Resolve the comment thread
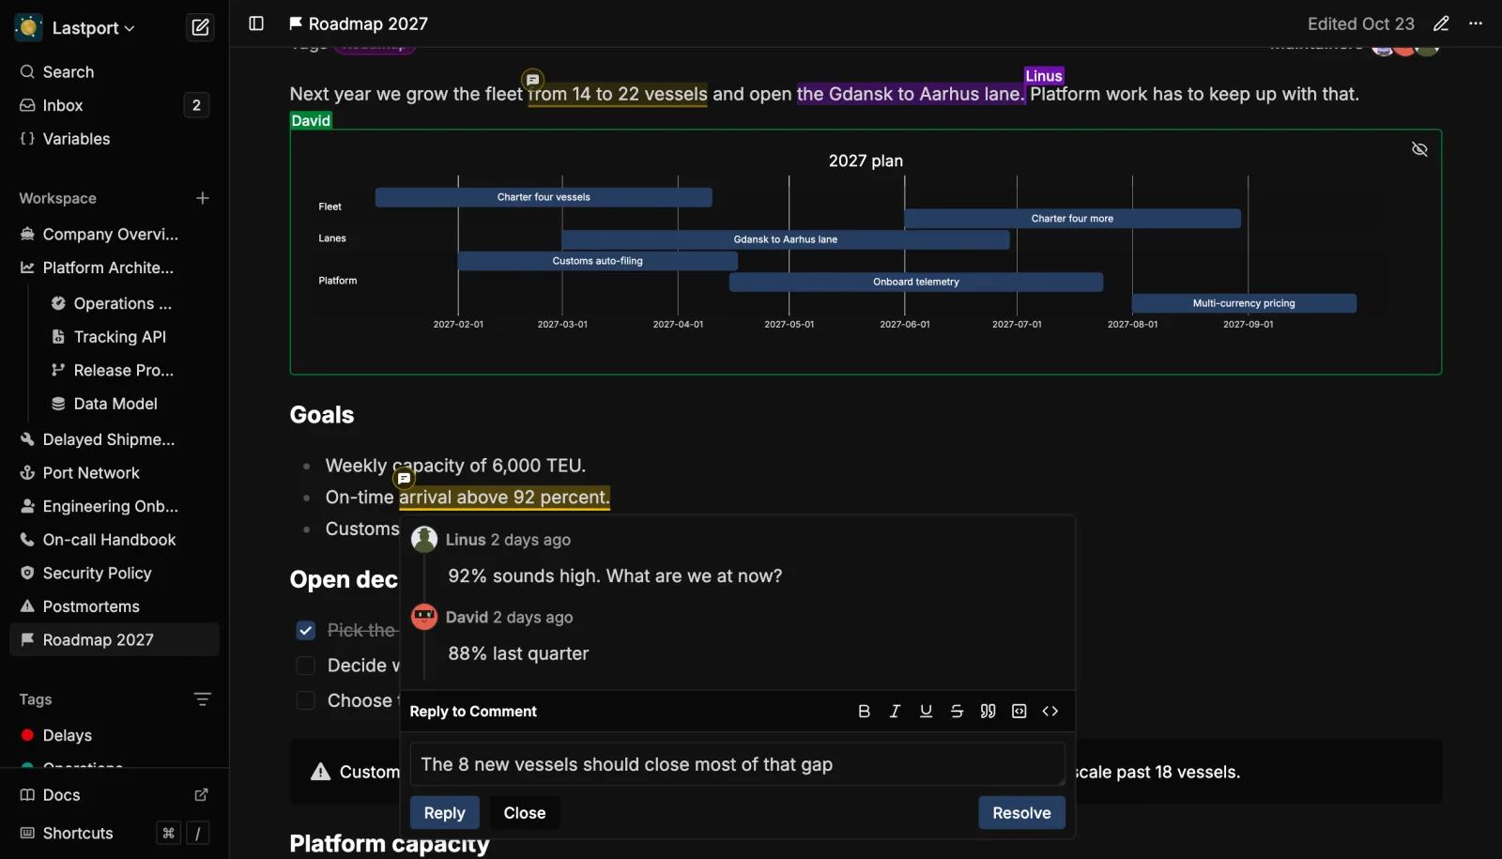 click(1021, 813)
